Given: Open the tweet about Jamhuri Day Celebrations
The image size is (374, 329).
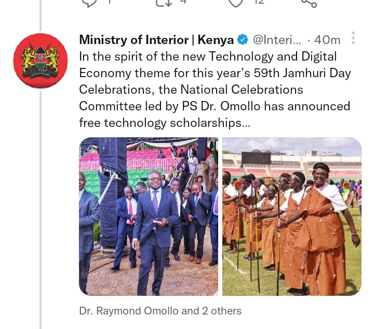Looking at the screenshot, I should [x=215, y=90].
